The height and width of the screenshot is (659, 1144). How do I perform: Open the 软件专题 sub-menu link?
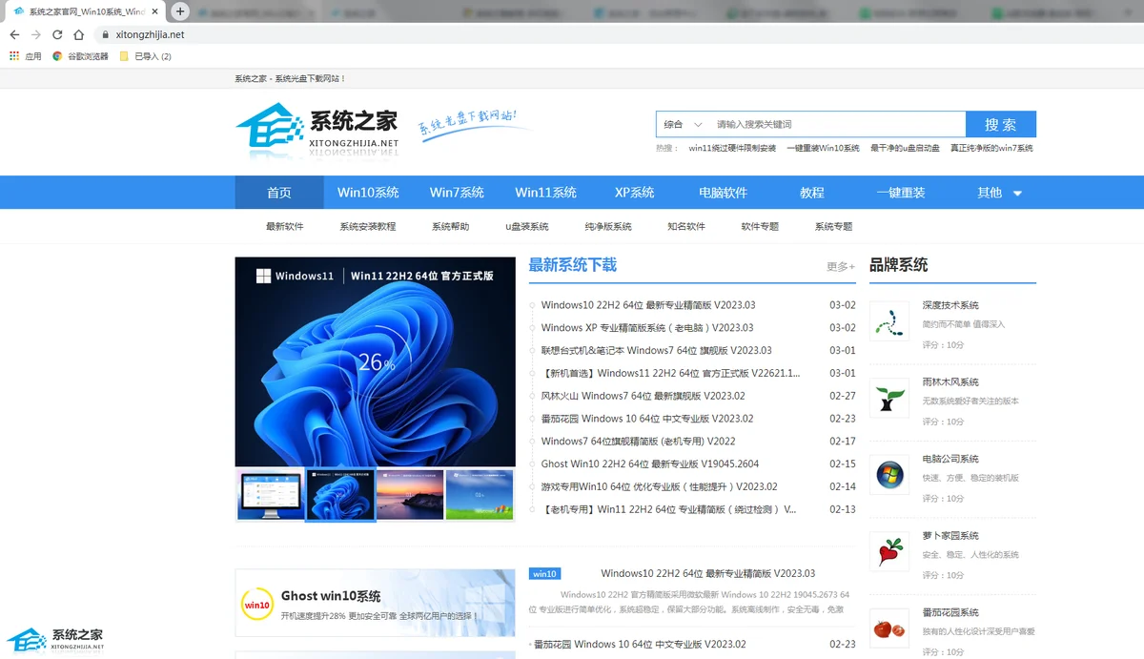pos(760,227)
